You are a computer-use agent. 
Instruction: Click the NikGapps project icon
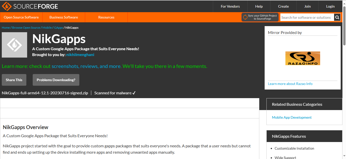pyautogui.click(x=14, y=45)
